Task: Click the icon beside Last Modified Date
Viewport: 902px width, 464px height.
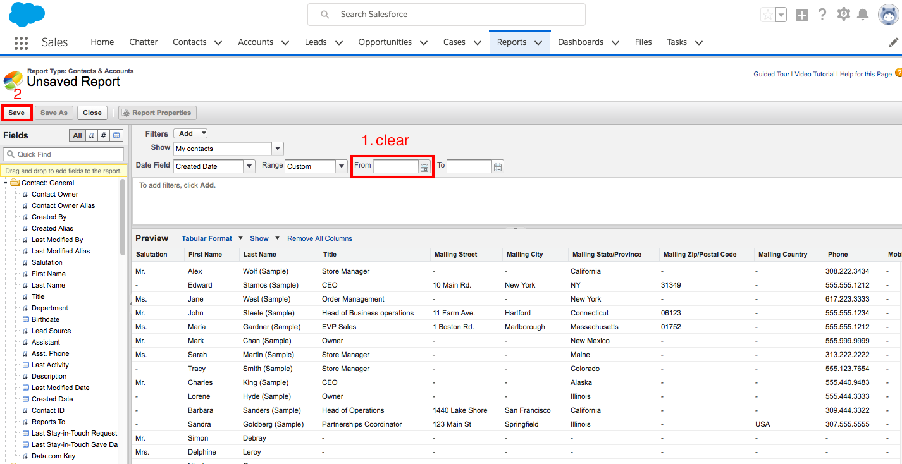Action: (25, 388)
